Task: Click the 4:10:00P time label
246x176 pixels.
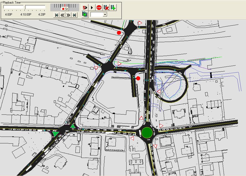Action: (x=26, y=15)
